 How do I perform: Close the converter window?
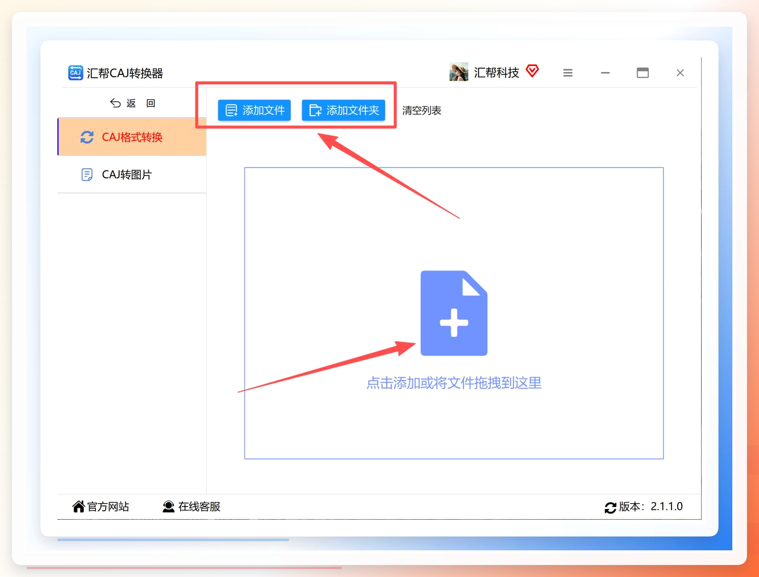[680, 73]
